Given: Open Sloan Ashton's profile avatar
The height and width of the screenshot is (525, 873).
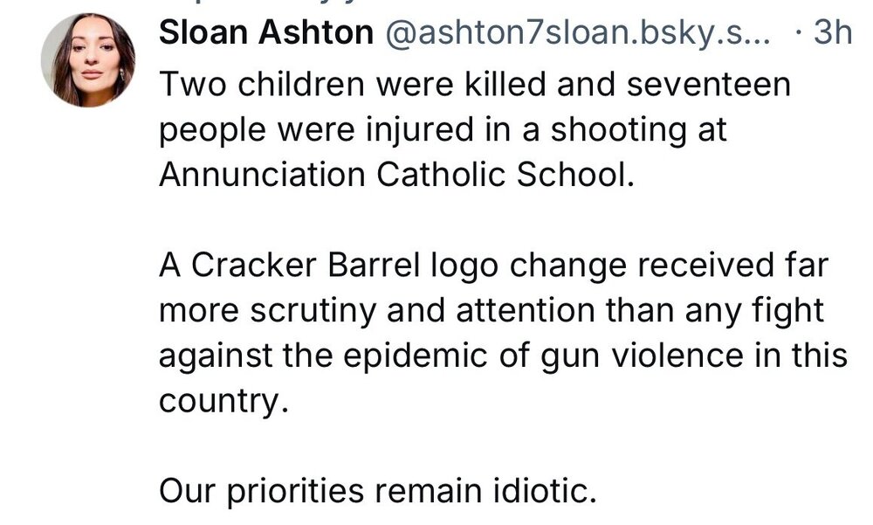Looking at the screenshot, I should click(87, 60).
